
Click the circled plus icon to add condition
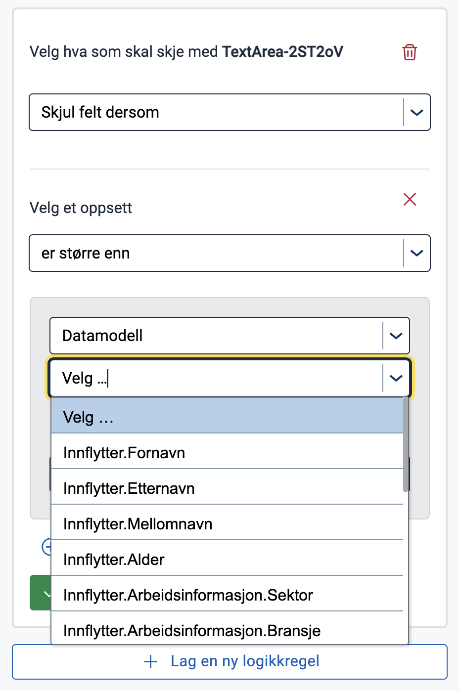[x=48, y=548]
